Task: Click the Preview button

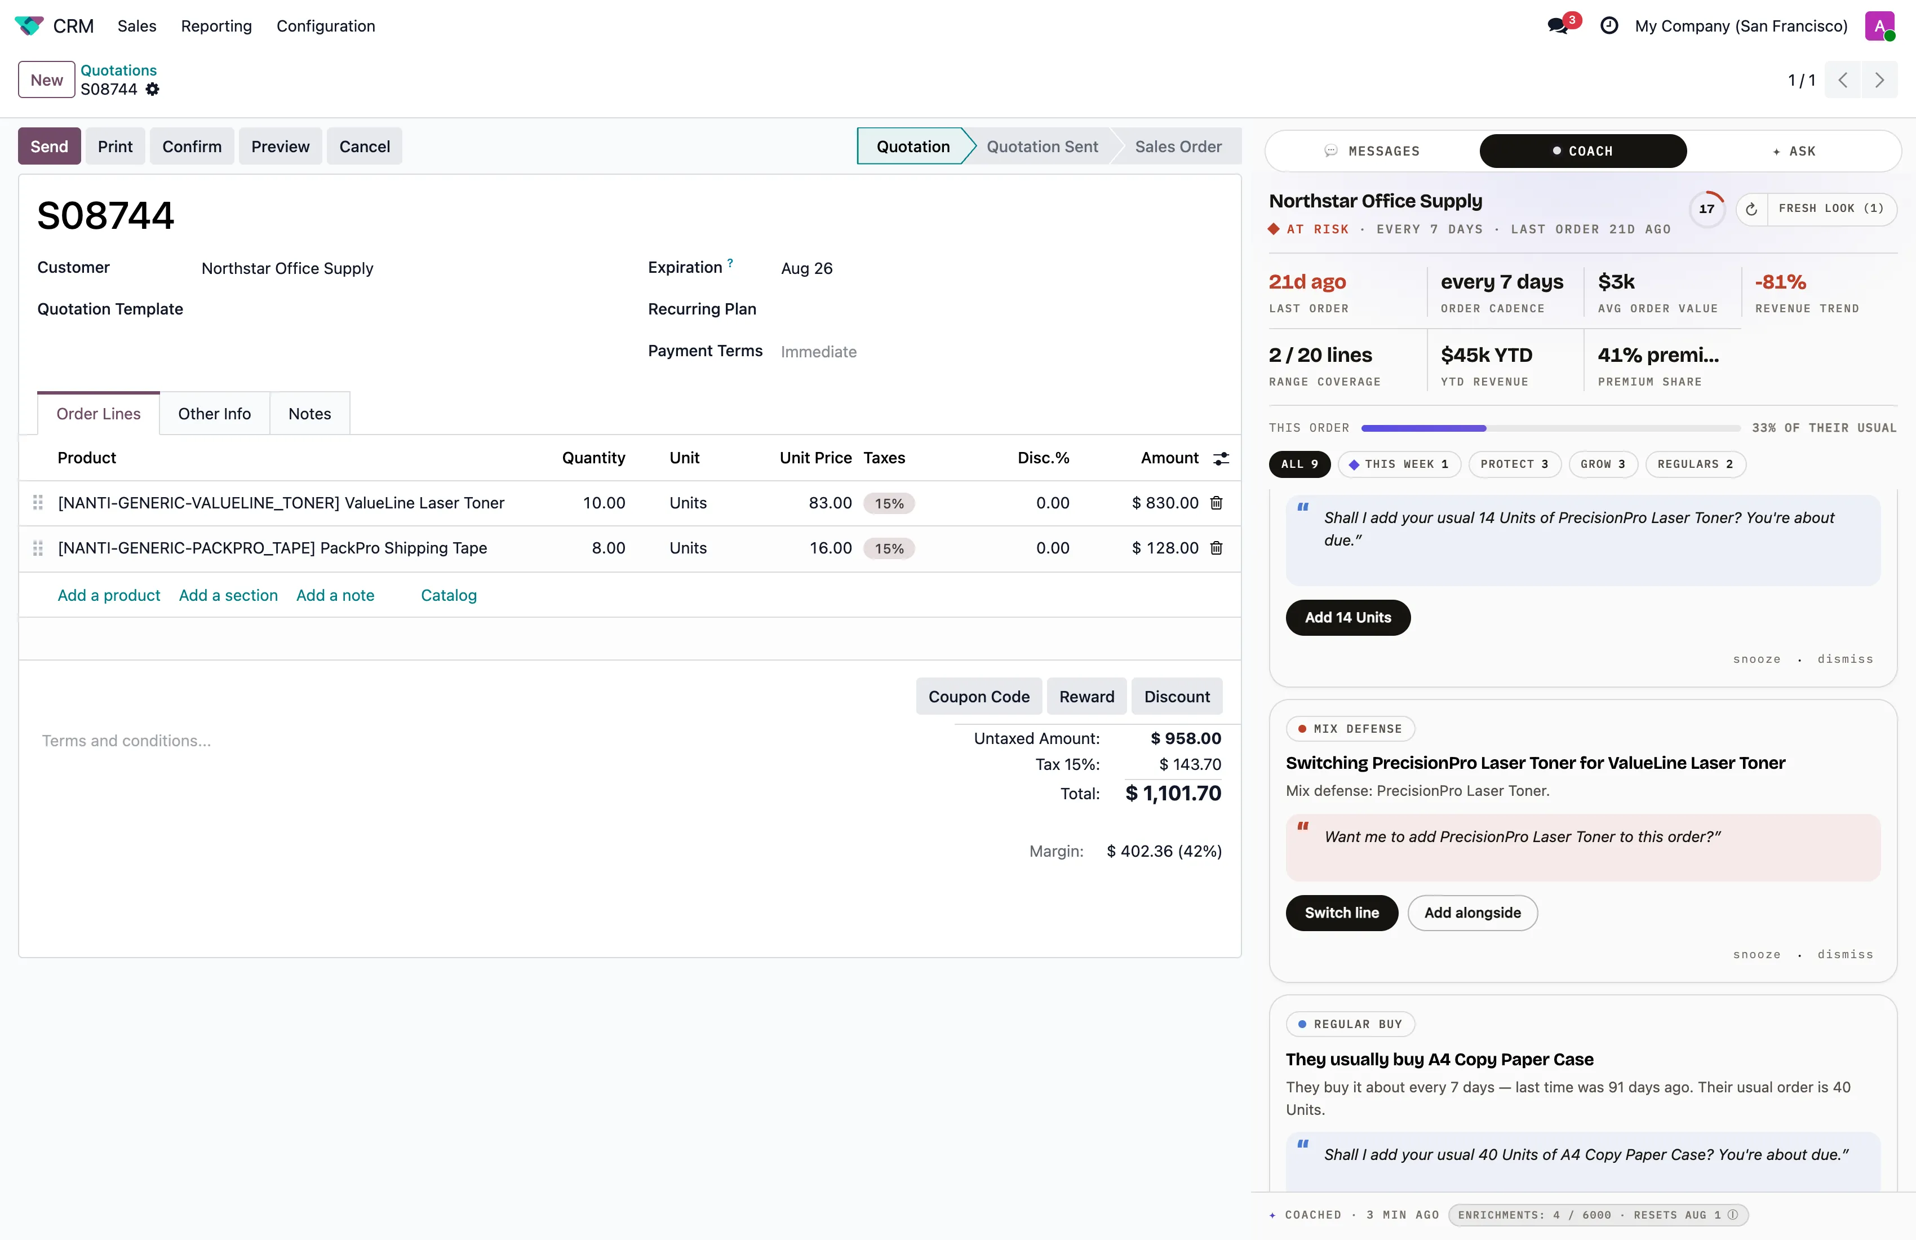Action: click(280, 147)
